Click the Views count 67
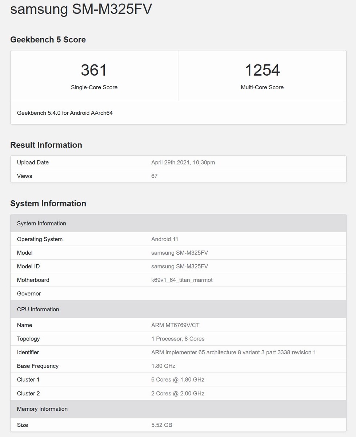 click(x=154, y=176)
